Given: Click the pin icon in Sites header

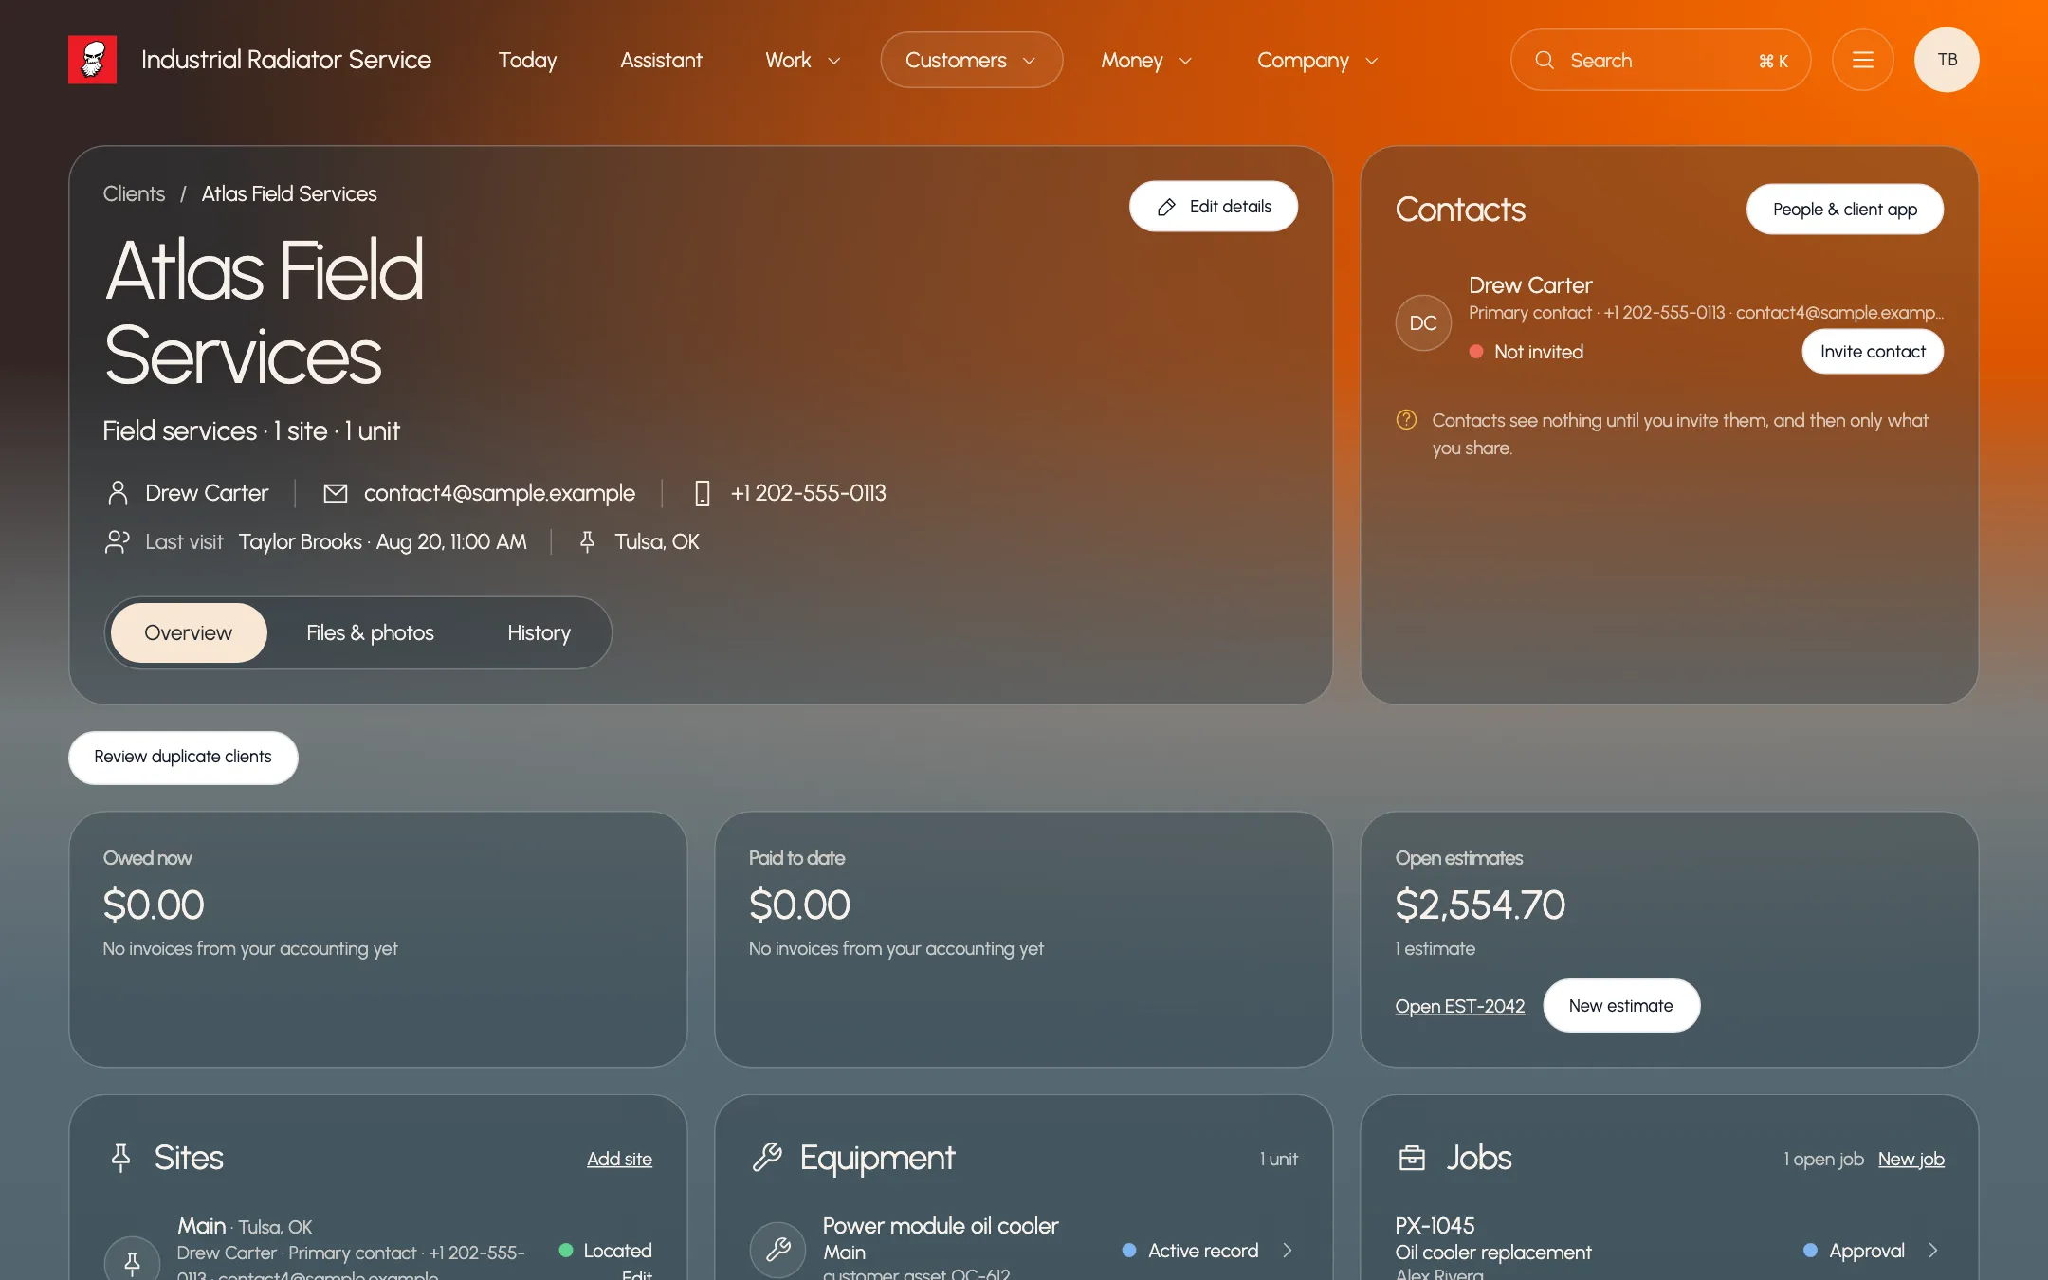Looking at the screenshot, I should 120,1158.
